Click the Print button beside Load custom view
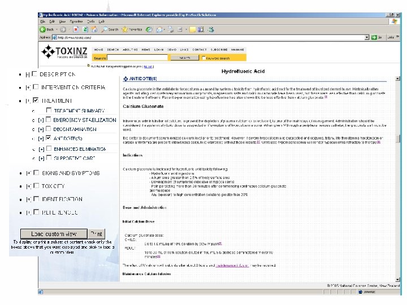Image resolution: width=407 pixels, height=305 pixels. 97,234
